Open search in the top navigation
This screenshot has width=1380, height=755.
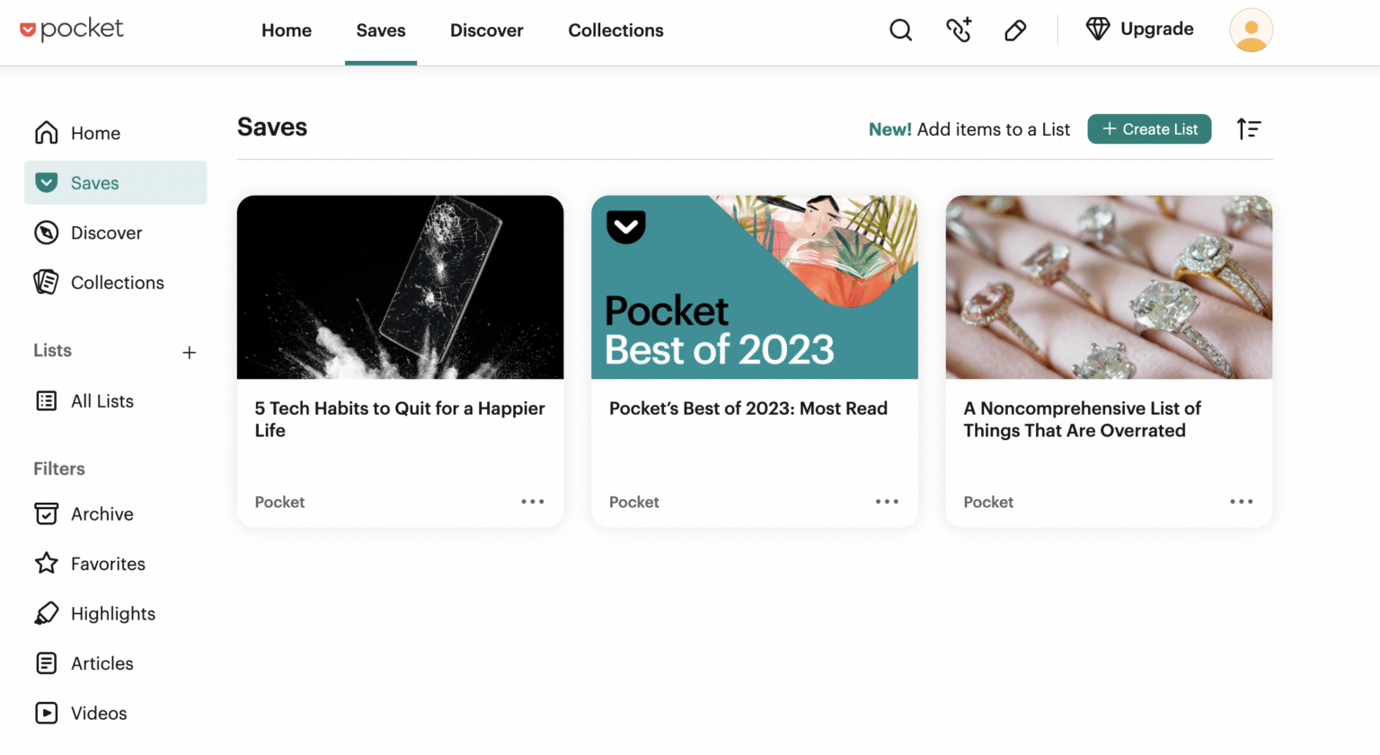pos(900,30)
